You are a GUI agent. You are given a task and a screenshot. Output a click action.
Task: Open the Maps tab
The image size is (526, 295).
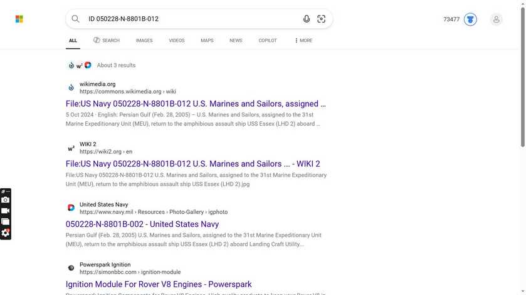click(x=207, y=41)
